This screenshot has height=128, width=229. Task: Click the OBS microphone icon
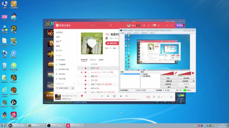[176, 73]
